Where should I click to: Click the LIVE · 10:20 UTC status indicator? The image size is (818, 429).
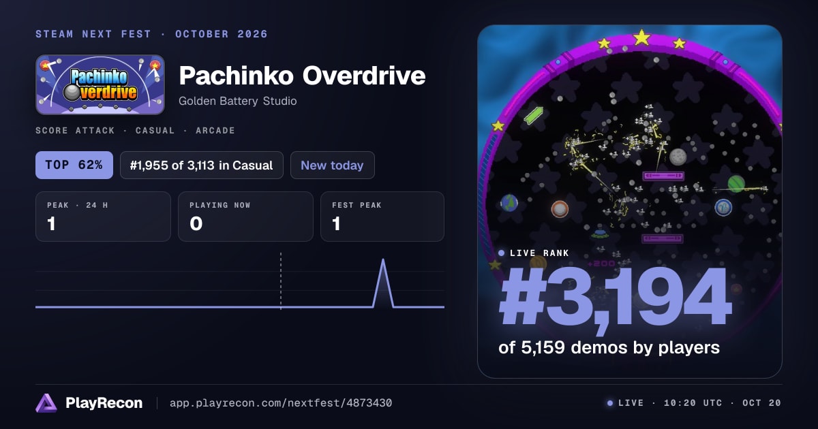[x=664, y=403]
